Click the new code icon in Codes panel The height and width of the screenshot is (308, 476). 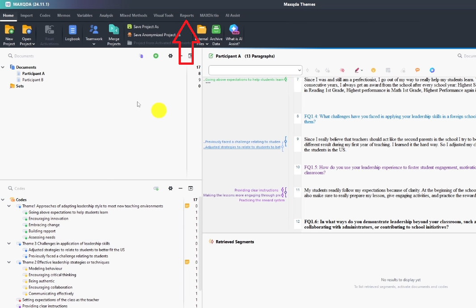(156, 188)
